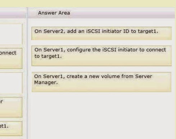The image size is (176, 139).
Task: Click the Answer Area header
Action: point(101,13)
